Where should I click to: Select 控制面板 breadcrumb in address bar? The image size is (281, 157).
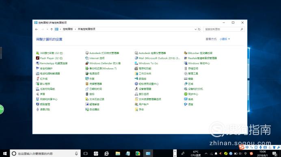[x=68, y=29]
